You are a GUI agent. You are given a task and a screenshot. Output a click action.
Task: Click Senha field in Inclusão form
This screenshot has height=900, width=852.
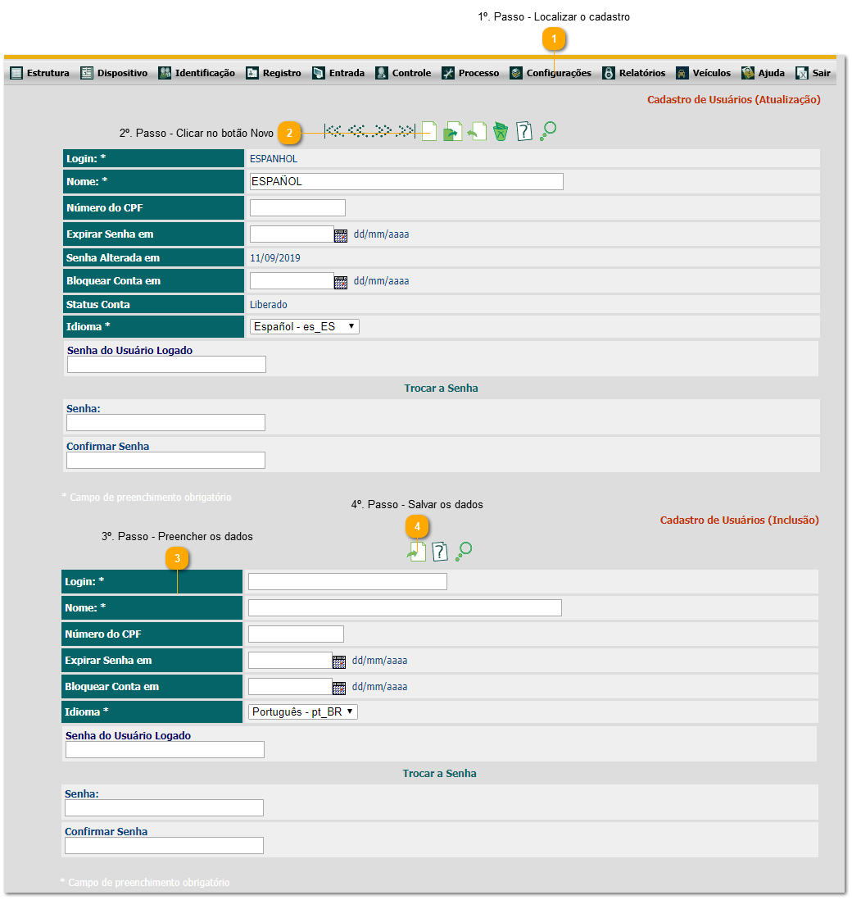point(164,807)
